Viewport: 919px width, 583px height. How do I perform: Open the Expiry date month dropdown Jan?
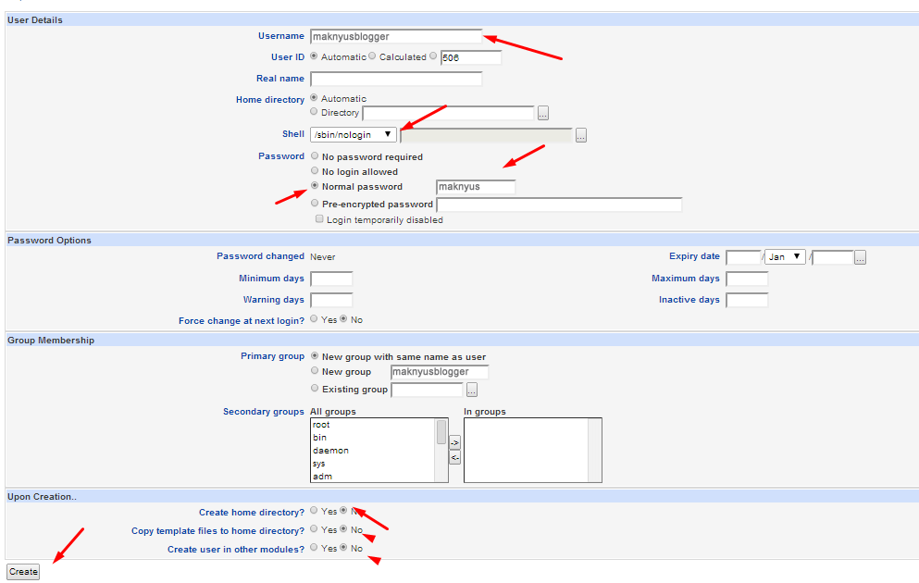[785, 256]
